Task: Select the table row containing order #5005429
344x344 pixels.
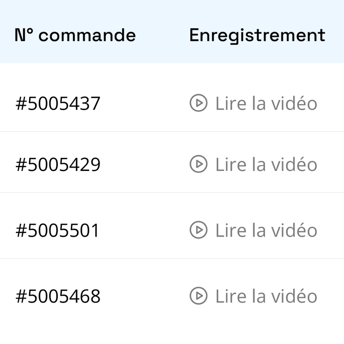Action: [x=144, y=164]
